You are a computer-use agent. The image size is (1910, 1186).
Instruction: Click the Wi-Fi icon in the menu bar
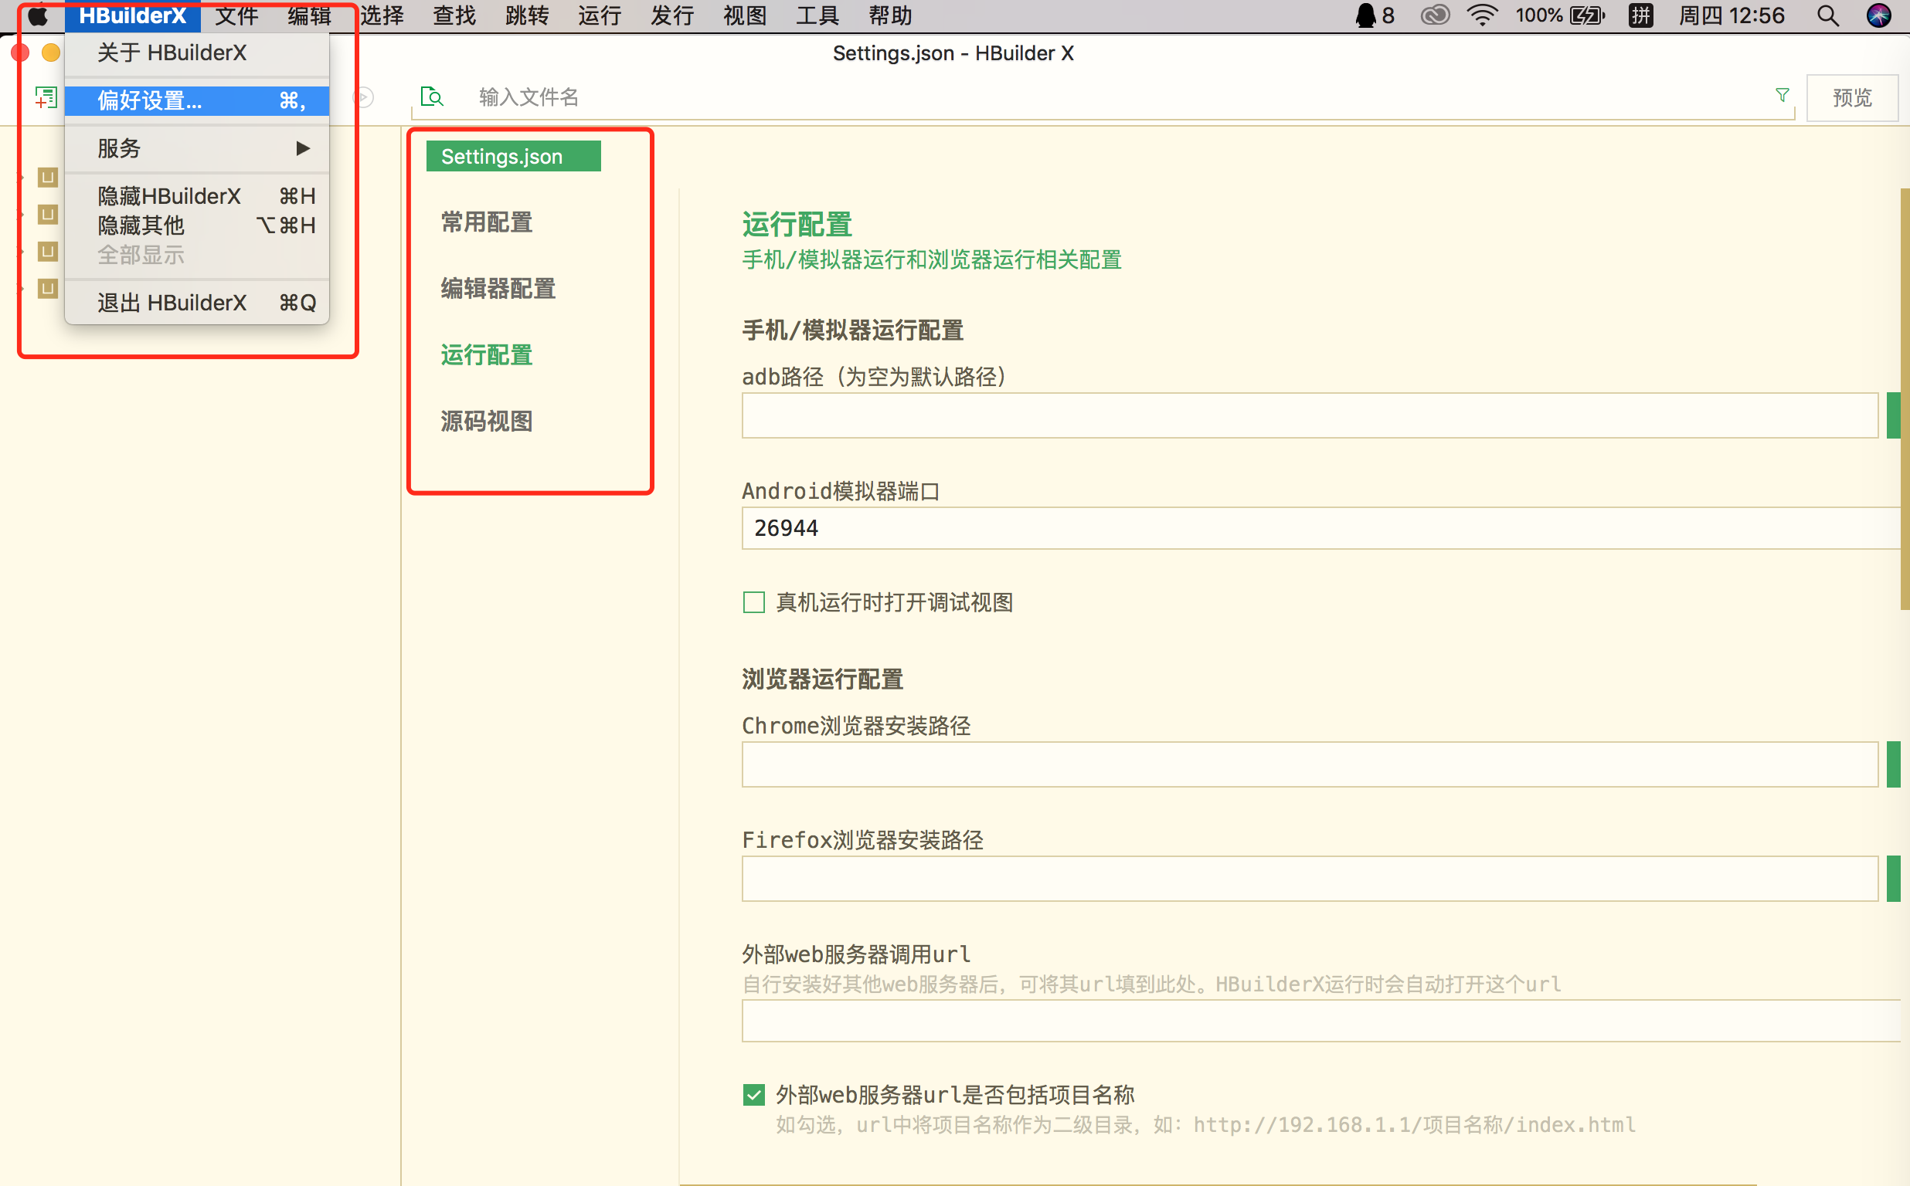coord(1483,15)
